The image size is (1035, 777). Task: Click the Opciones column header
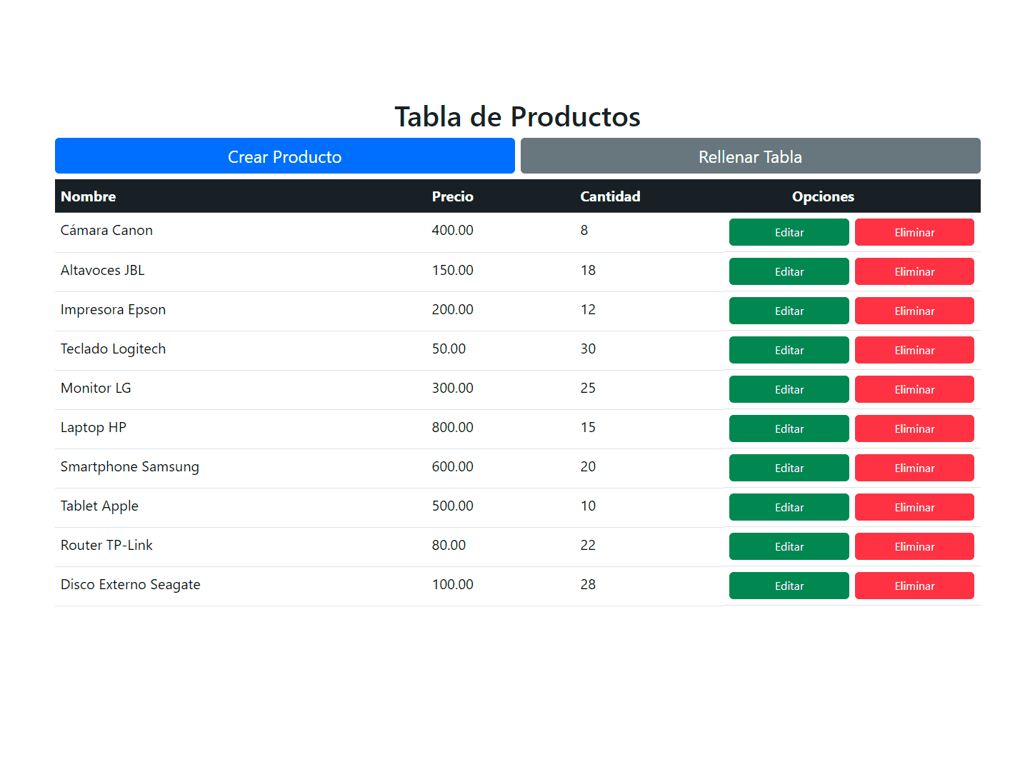823,196
